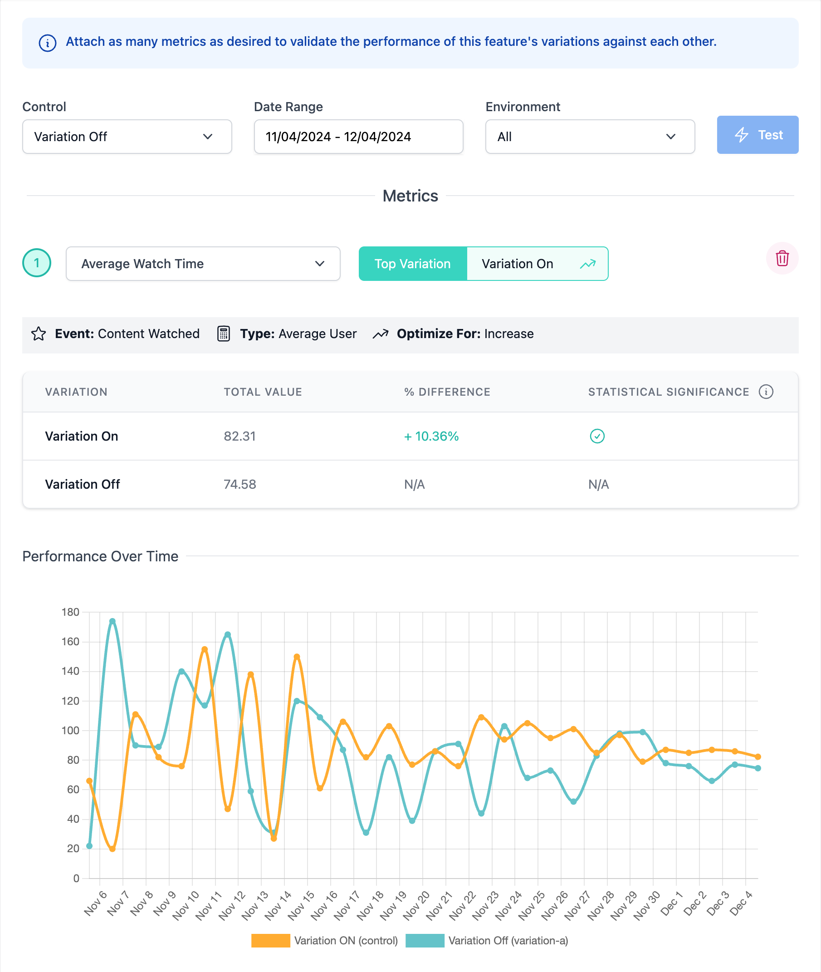The image size is (821, 972).
Task: Open the Control dropdown showing Variation Off
Action: pyautogui.click(x=127, y=137)
